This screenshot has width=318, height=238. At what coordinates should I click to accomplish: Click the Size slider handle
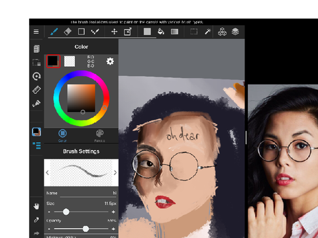66,212
